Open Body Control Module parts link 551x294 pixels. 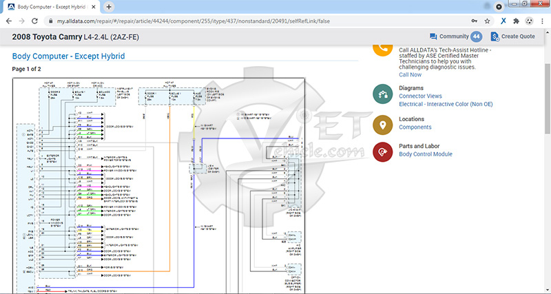[426, 154]
